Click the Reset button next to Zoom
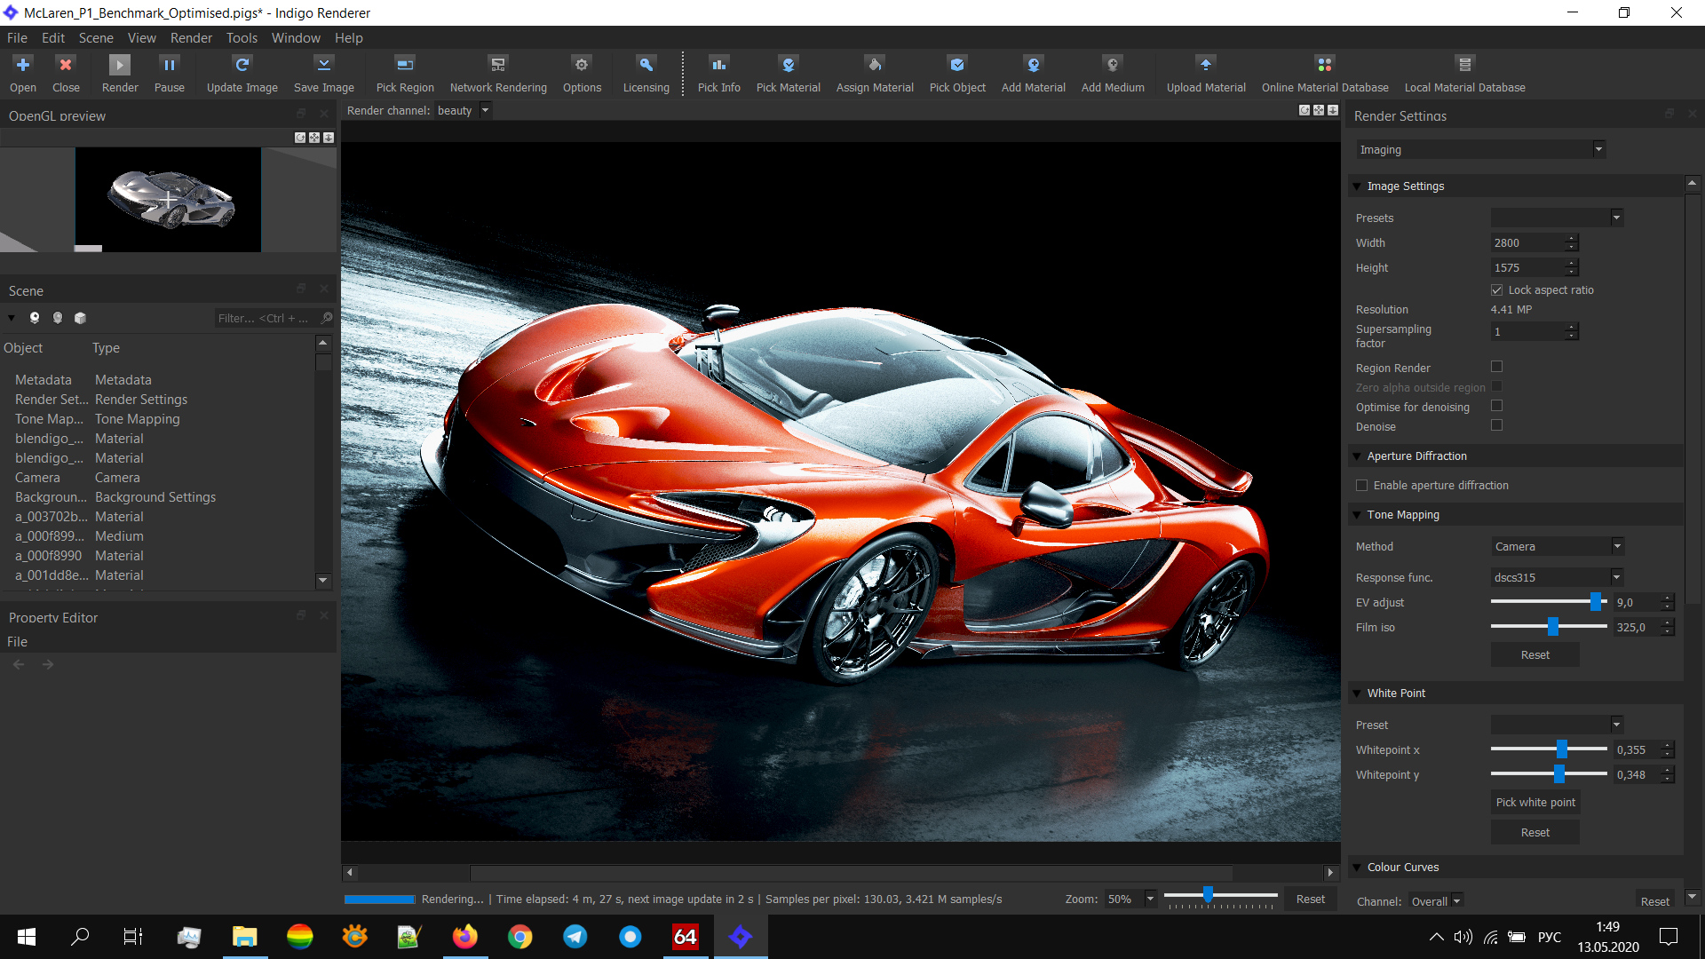The width and height of the screenshot is (1705, 959). point(1310,899)
